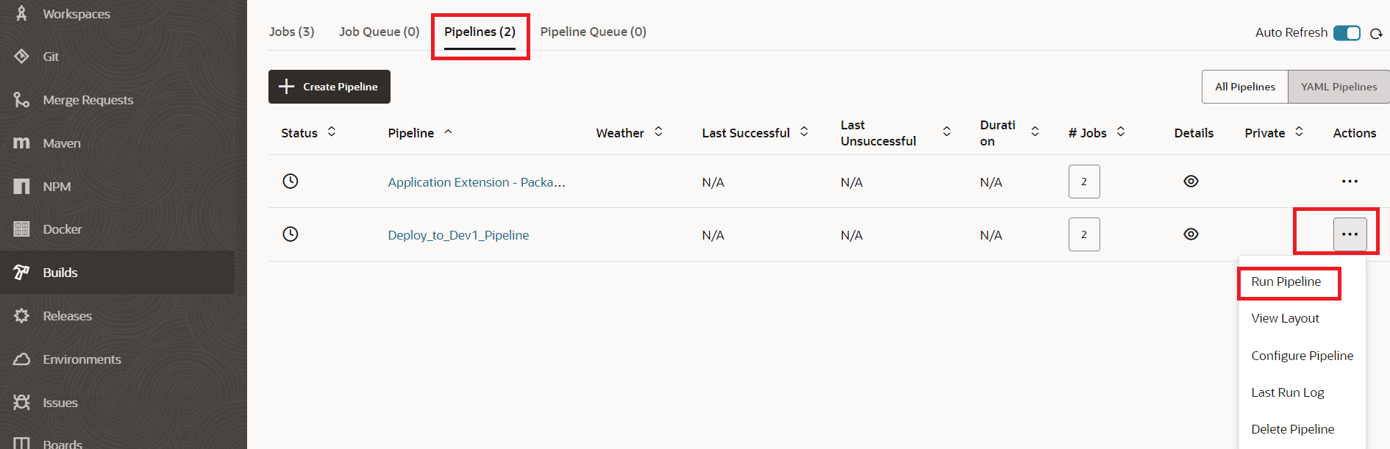This screenshot has width=1390, height=449.
Task: Choose Delete Pipeline in the menu
Action: point(1292,429)
